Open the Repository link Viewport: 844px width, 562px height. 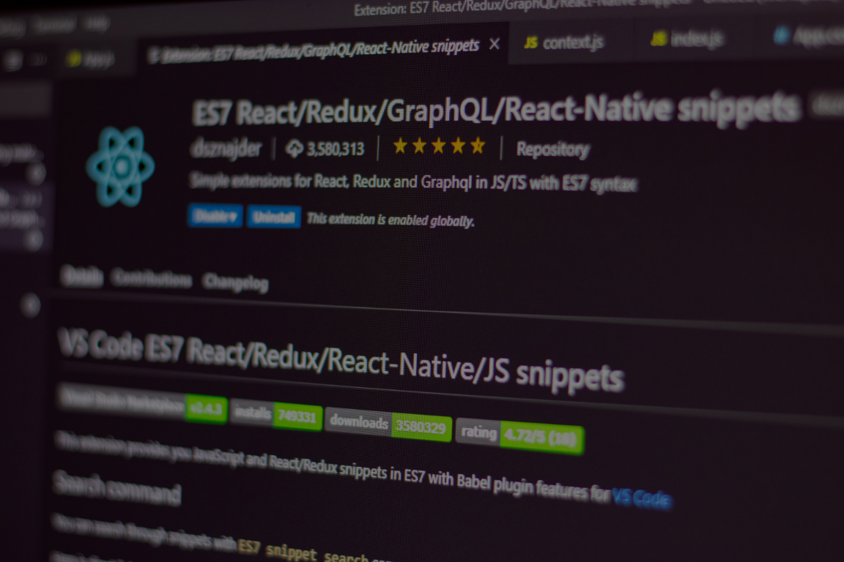click(553, 149)
